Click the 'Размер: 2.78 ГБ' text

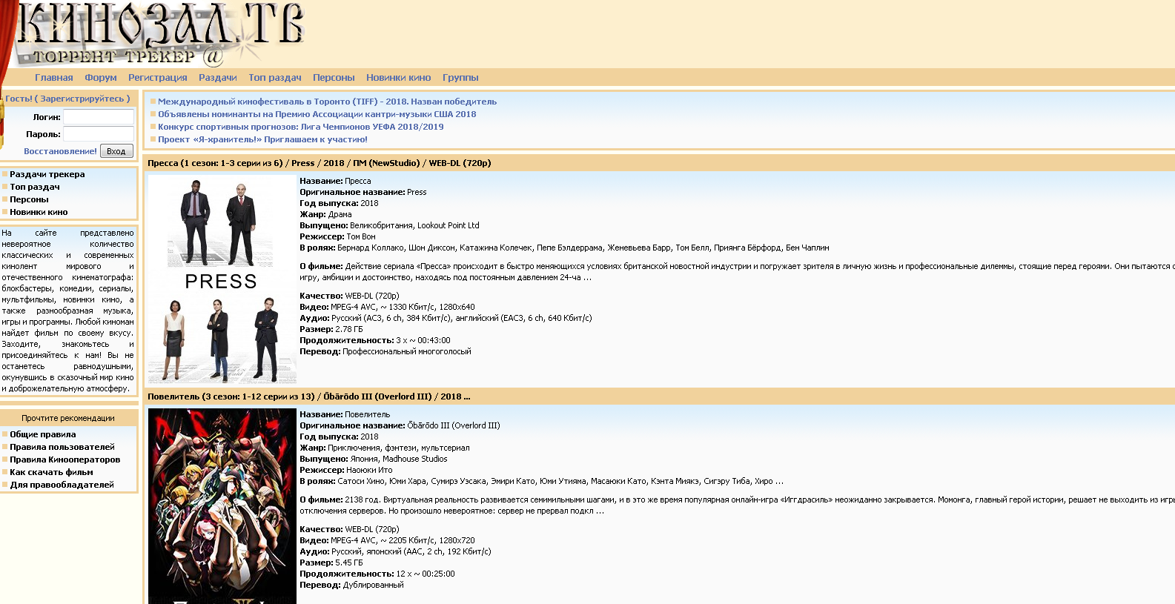click(331, 329)
